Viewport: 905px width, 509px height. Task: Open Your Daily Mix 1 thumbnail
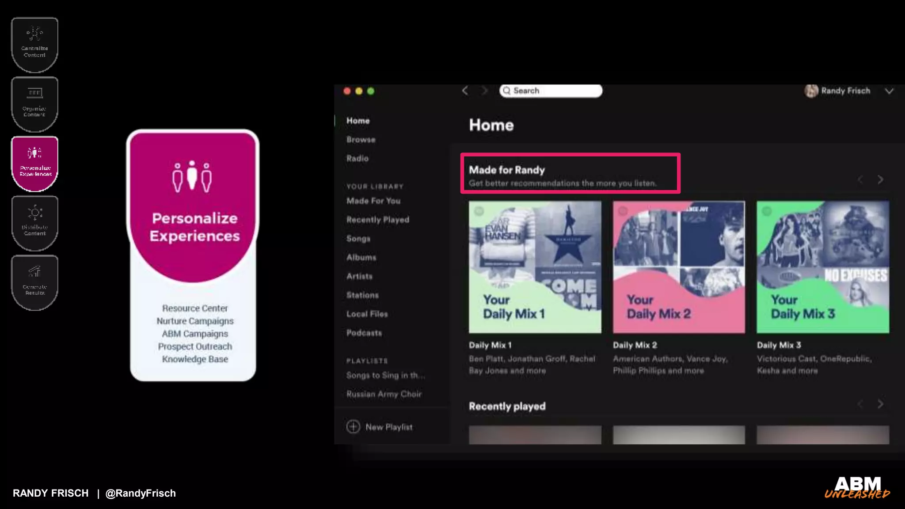pos(535,267)
